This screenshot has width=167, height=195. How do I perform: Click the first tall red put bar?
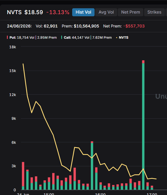click(23, 174)
